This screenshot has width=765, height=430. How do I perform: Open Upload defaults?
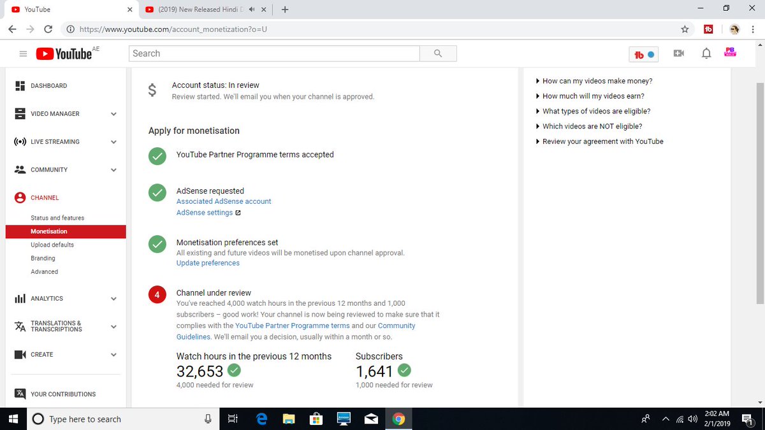tap(52, 245)
